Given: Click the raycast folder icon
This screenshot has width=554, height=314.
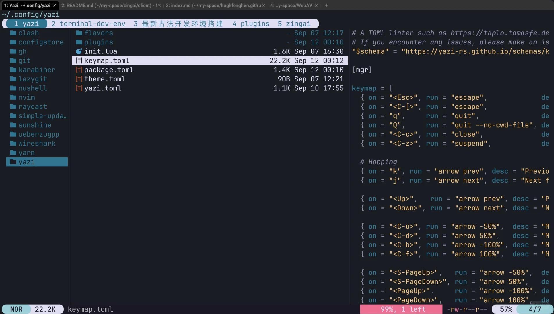Looking at the screenshot, I should (x=13, y=107).
